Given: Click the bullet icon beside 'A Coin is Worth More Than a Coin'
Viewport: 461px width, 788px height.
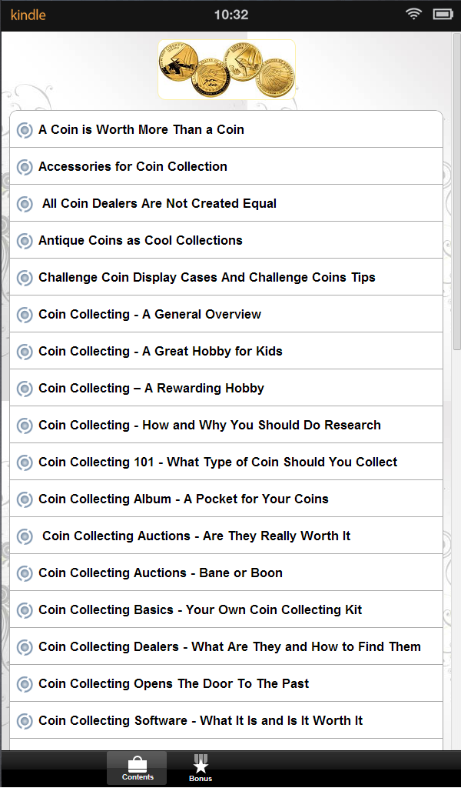Looking at the screenshot, I should pyautogui.click(x=24, y=129).
